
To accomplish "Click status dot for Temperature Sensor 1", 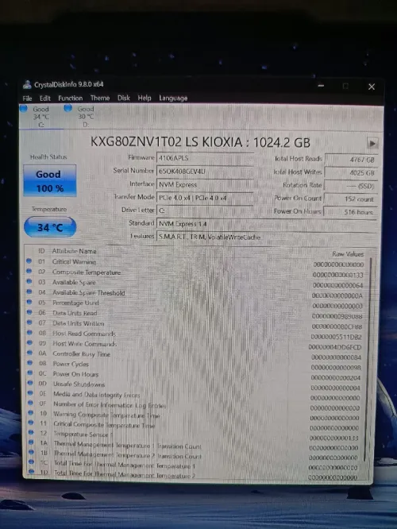I will tap(31, 432).
